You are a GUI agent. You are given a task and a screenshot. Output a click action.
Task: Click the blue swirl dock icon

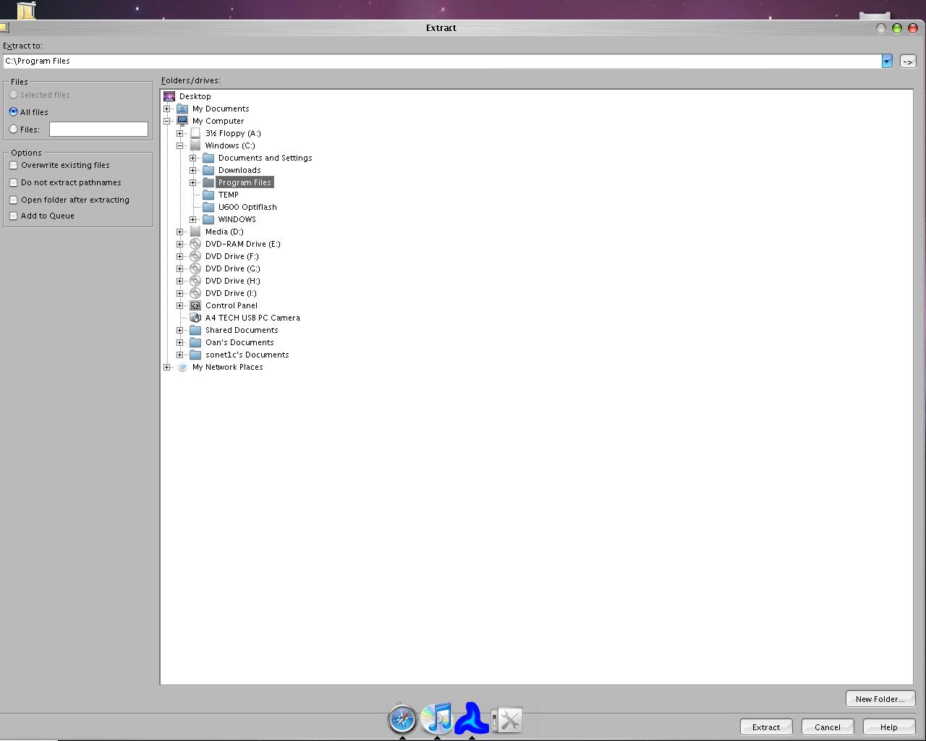point(472,718)
